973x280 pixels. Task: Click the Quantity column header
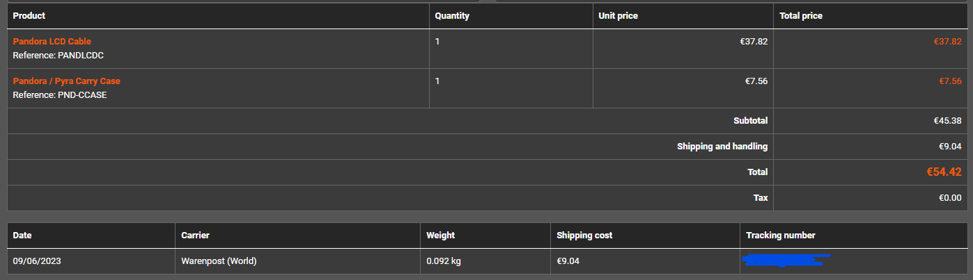point(452,16)
